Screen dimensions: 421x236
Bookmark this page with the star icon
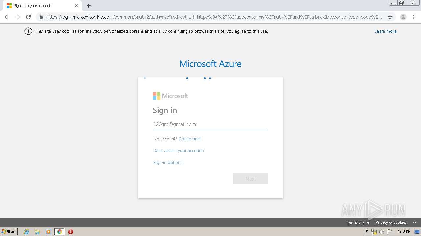coord(390,17)
